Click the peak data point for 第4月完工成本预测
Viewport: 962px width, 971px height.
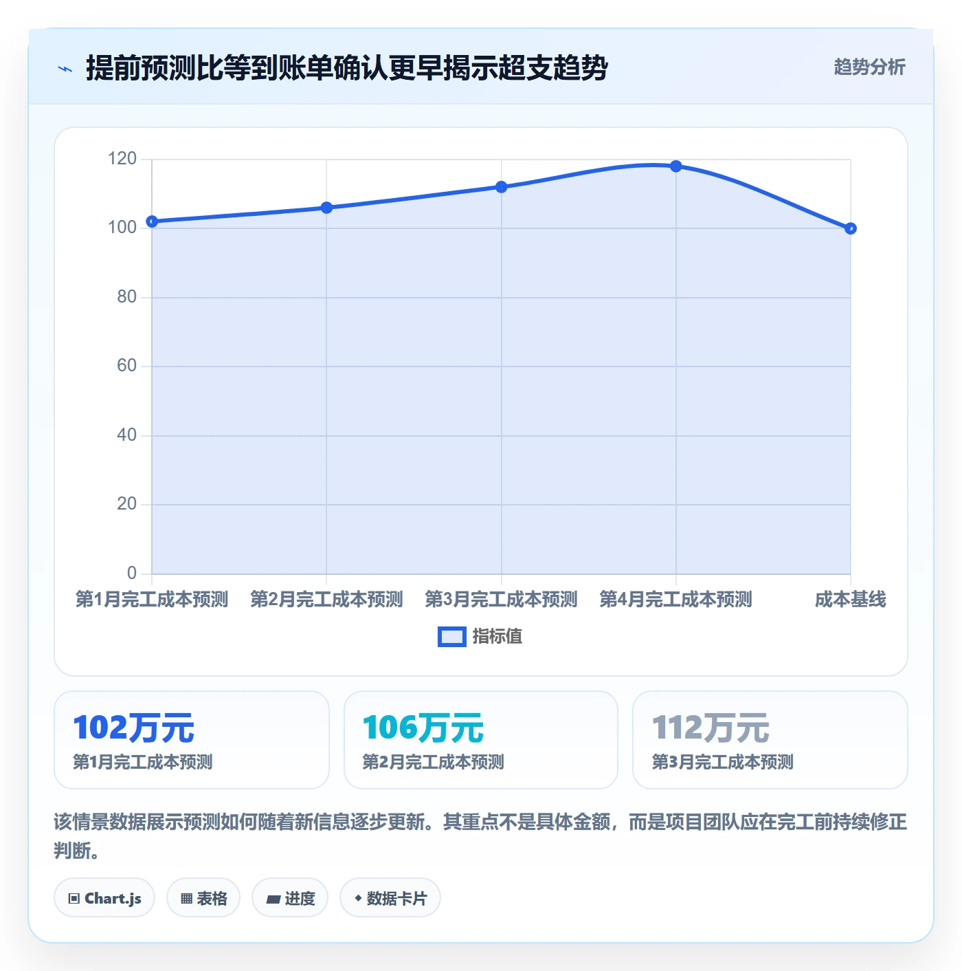(676, 166)
